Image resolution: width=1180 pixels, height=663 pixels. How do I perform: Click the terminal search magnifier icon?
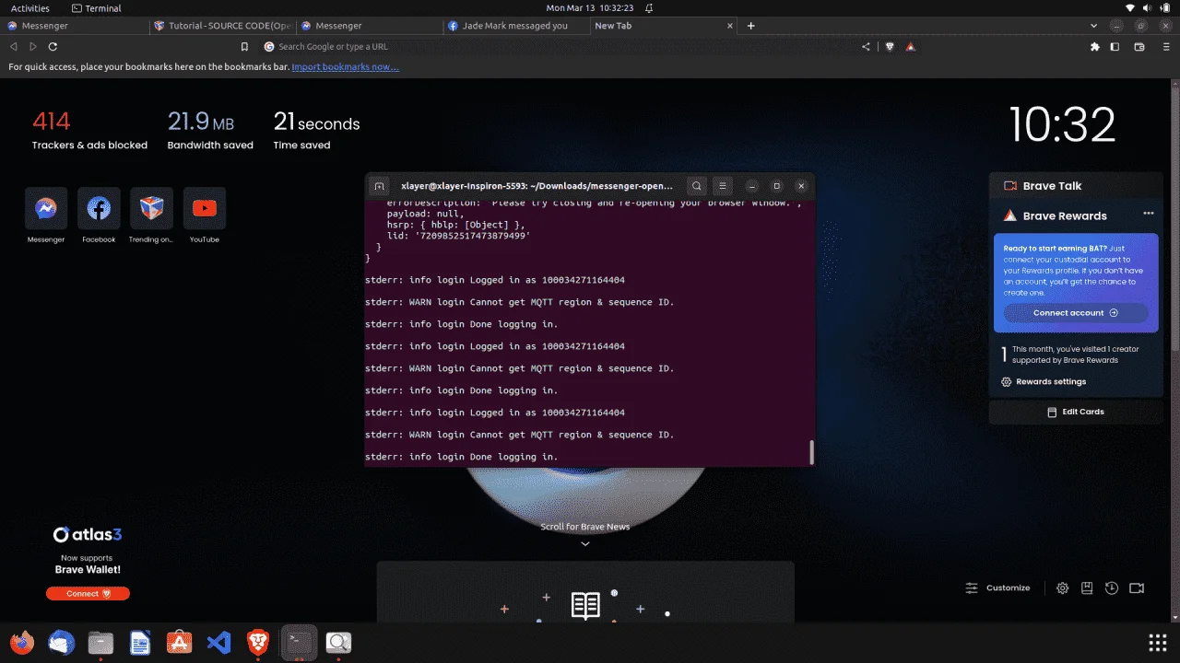point(697,186)
